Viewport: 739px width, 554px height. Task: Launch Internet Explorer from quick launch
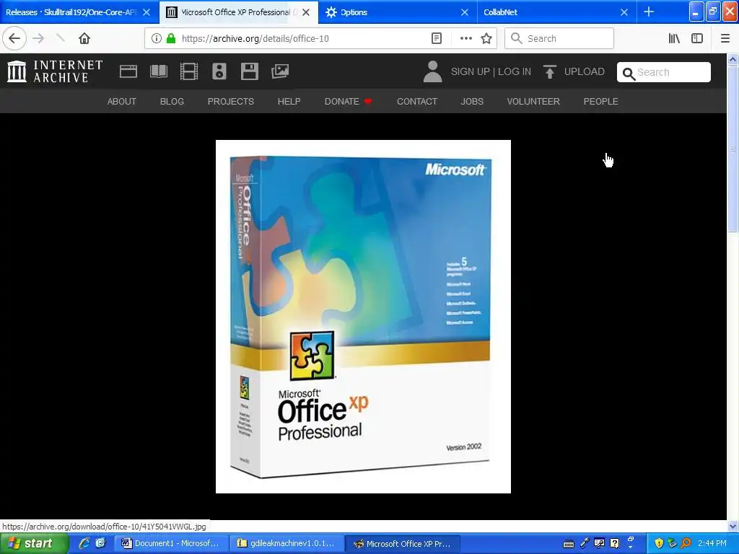click(x=84, y=543)
